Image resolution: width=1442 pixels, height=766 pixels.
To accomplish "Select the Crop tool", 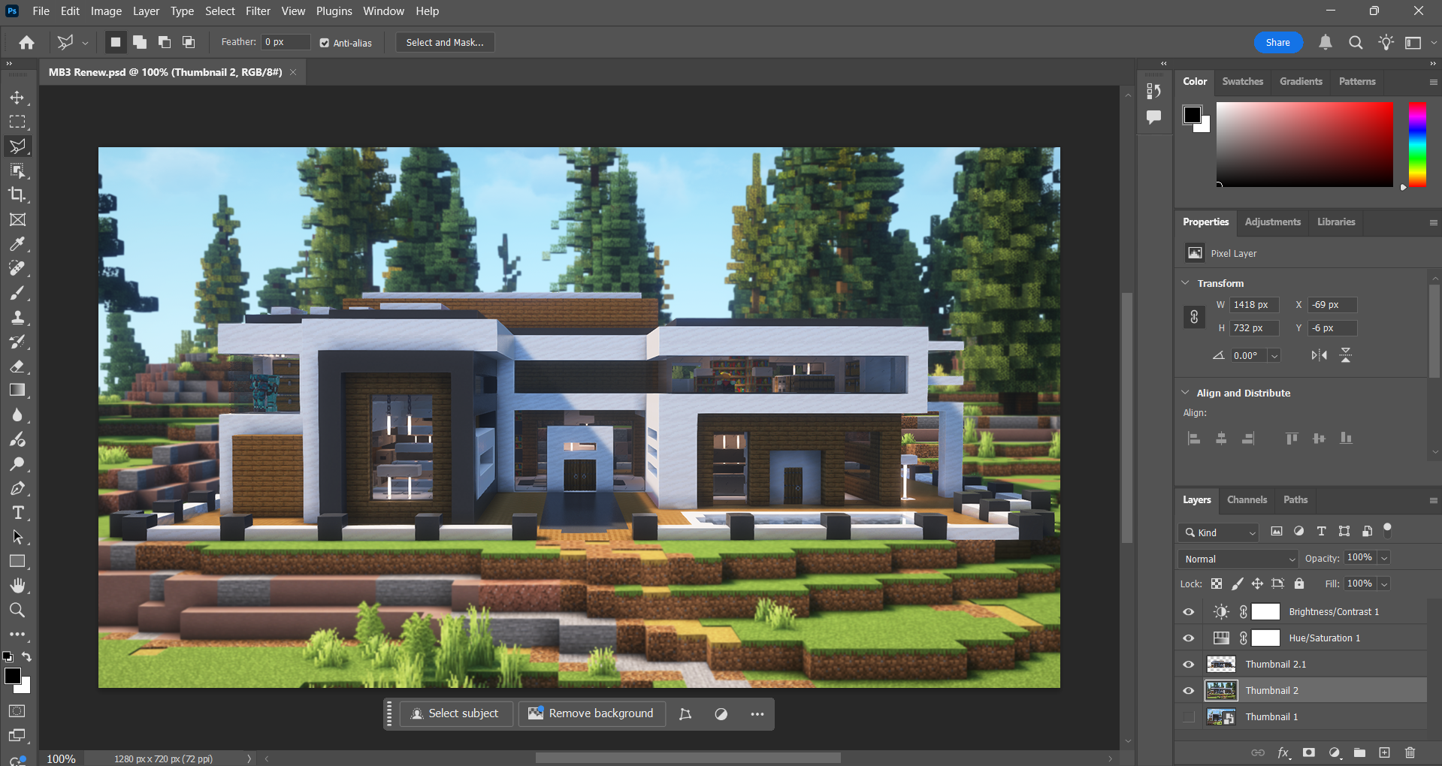I will click(x=17, y=195).
